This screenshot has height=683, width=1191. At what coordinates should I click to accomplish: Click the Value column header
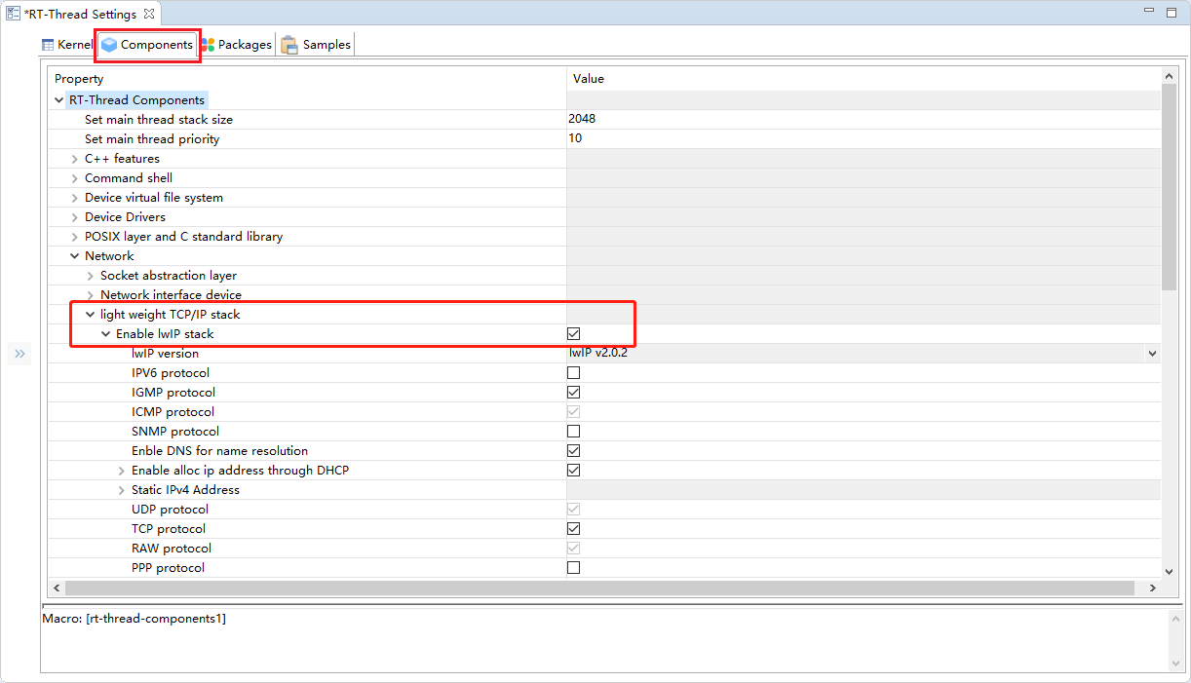[864, 78]
